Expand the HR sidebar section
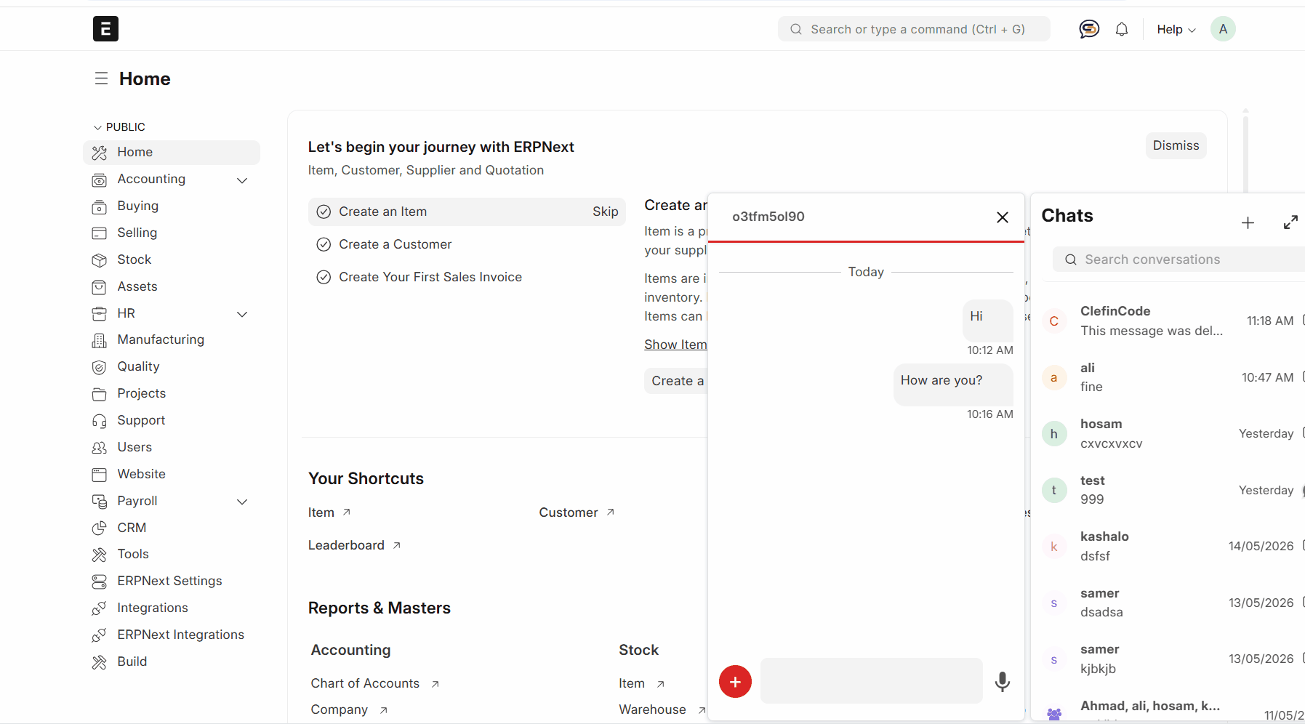Image resolution: width=1305 pixels, height=724 pixels. tap(242, 314)
